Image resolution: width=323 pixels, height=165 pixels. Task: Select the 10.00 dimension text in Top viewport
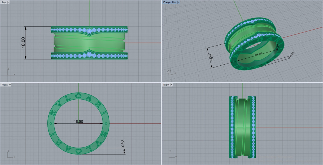coord(23,43)
